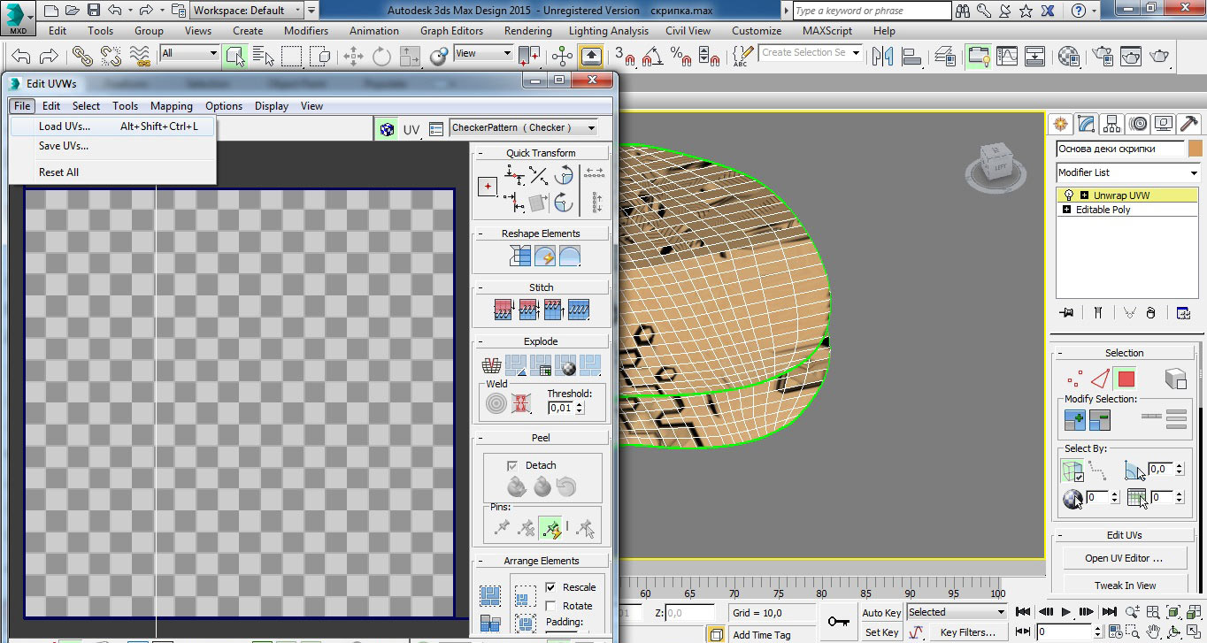Uncheck the Rescale checkbox
The image size is (1207, 643).
coord(550,587)
